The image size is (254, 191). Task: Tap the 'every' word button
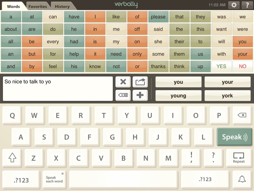click(53, 41)
